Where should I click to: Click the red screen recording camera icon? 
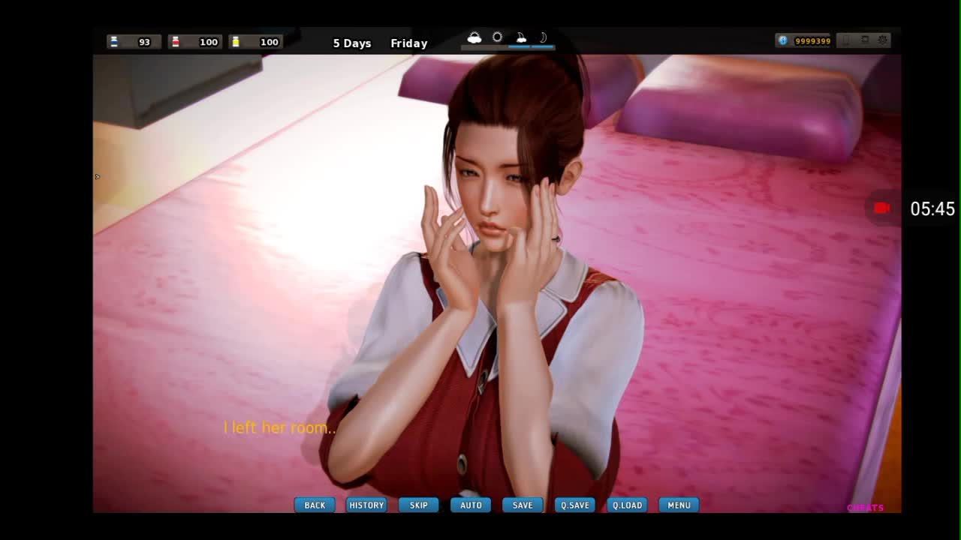tap(882, 208)
